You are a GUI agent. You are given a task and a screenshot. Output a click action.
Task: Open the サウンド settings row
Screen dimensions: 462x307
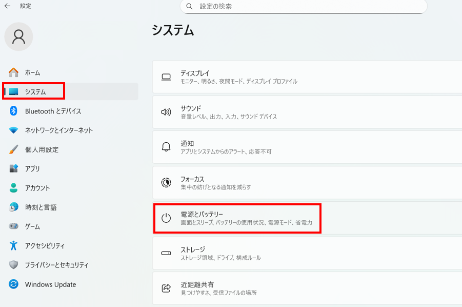308,112
